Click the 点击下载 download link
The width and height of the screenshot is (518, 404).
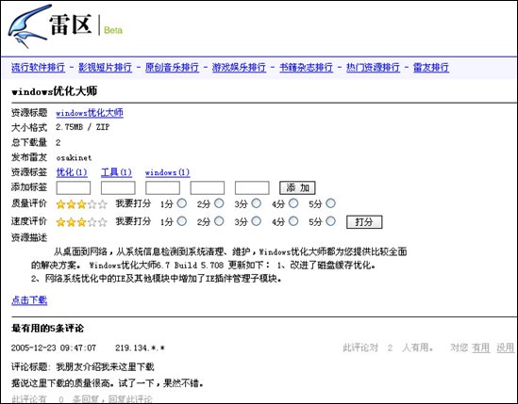(29, 300)
